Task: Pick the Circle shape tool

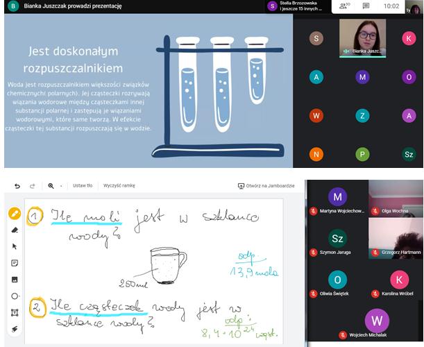Action: (15, 296)
